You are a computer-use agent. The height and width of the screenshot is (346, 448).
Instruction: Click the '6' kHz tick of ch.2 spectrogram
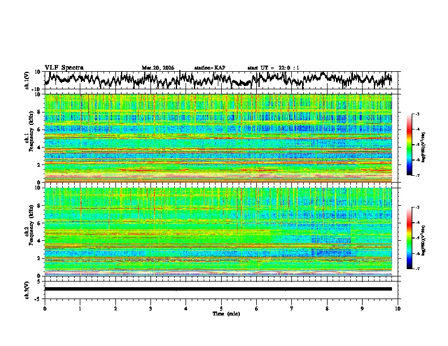(40, 223)
